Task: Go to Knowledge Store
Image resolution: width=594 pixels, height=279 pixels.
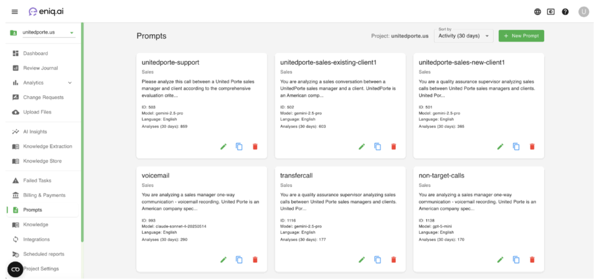Action: click(x=42, y=161)
